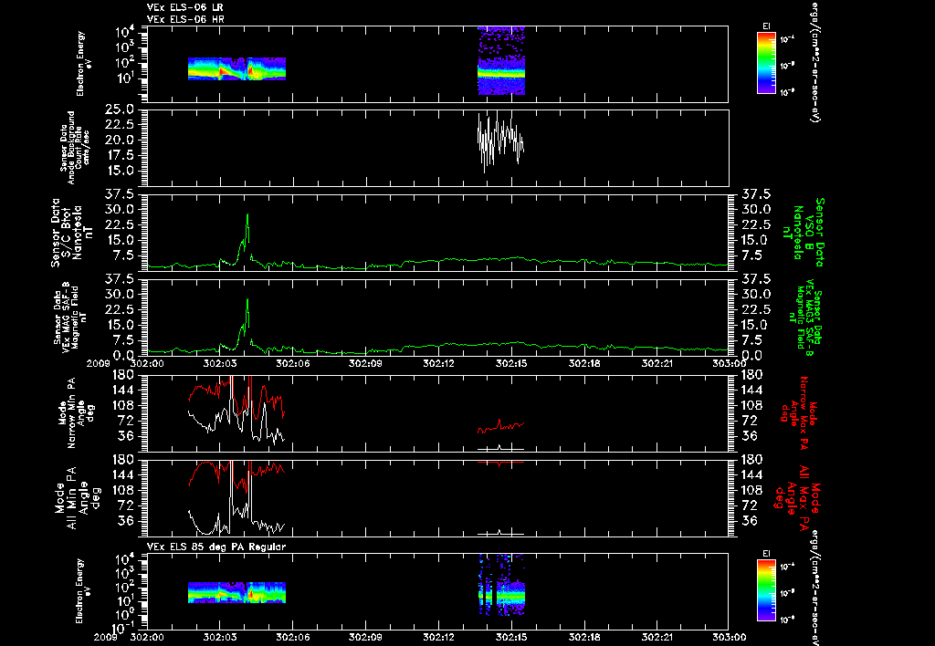Image resolution: width=935 pixels, height=646 pixels.
Task: Click the 'VEx ELS 85 deg PA Regular' label
Action: [x=216, y=547]
